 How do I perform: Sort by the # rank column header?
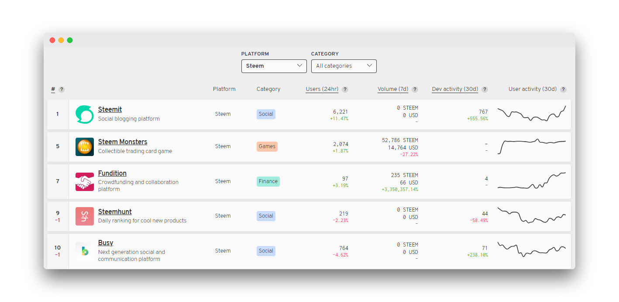tap(53, 89)
